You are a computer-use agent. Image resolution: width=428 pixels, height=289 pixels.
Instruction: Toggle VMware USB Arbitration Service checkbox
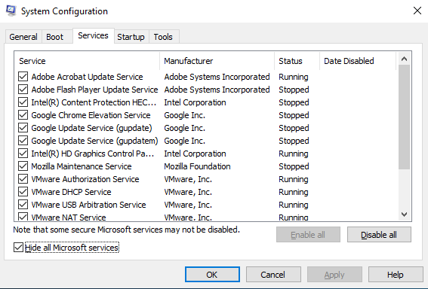(x=23, y=205)
